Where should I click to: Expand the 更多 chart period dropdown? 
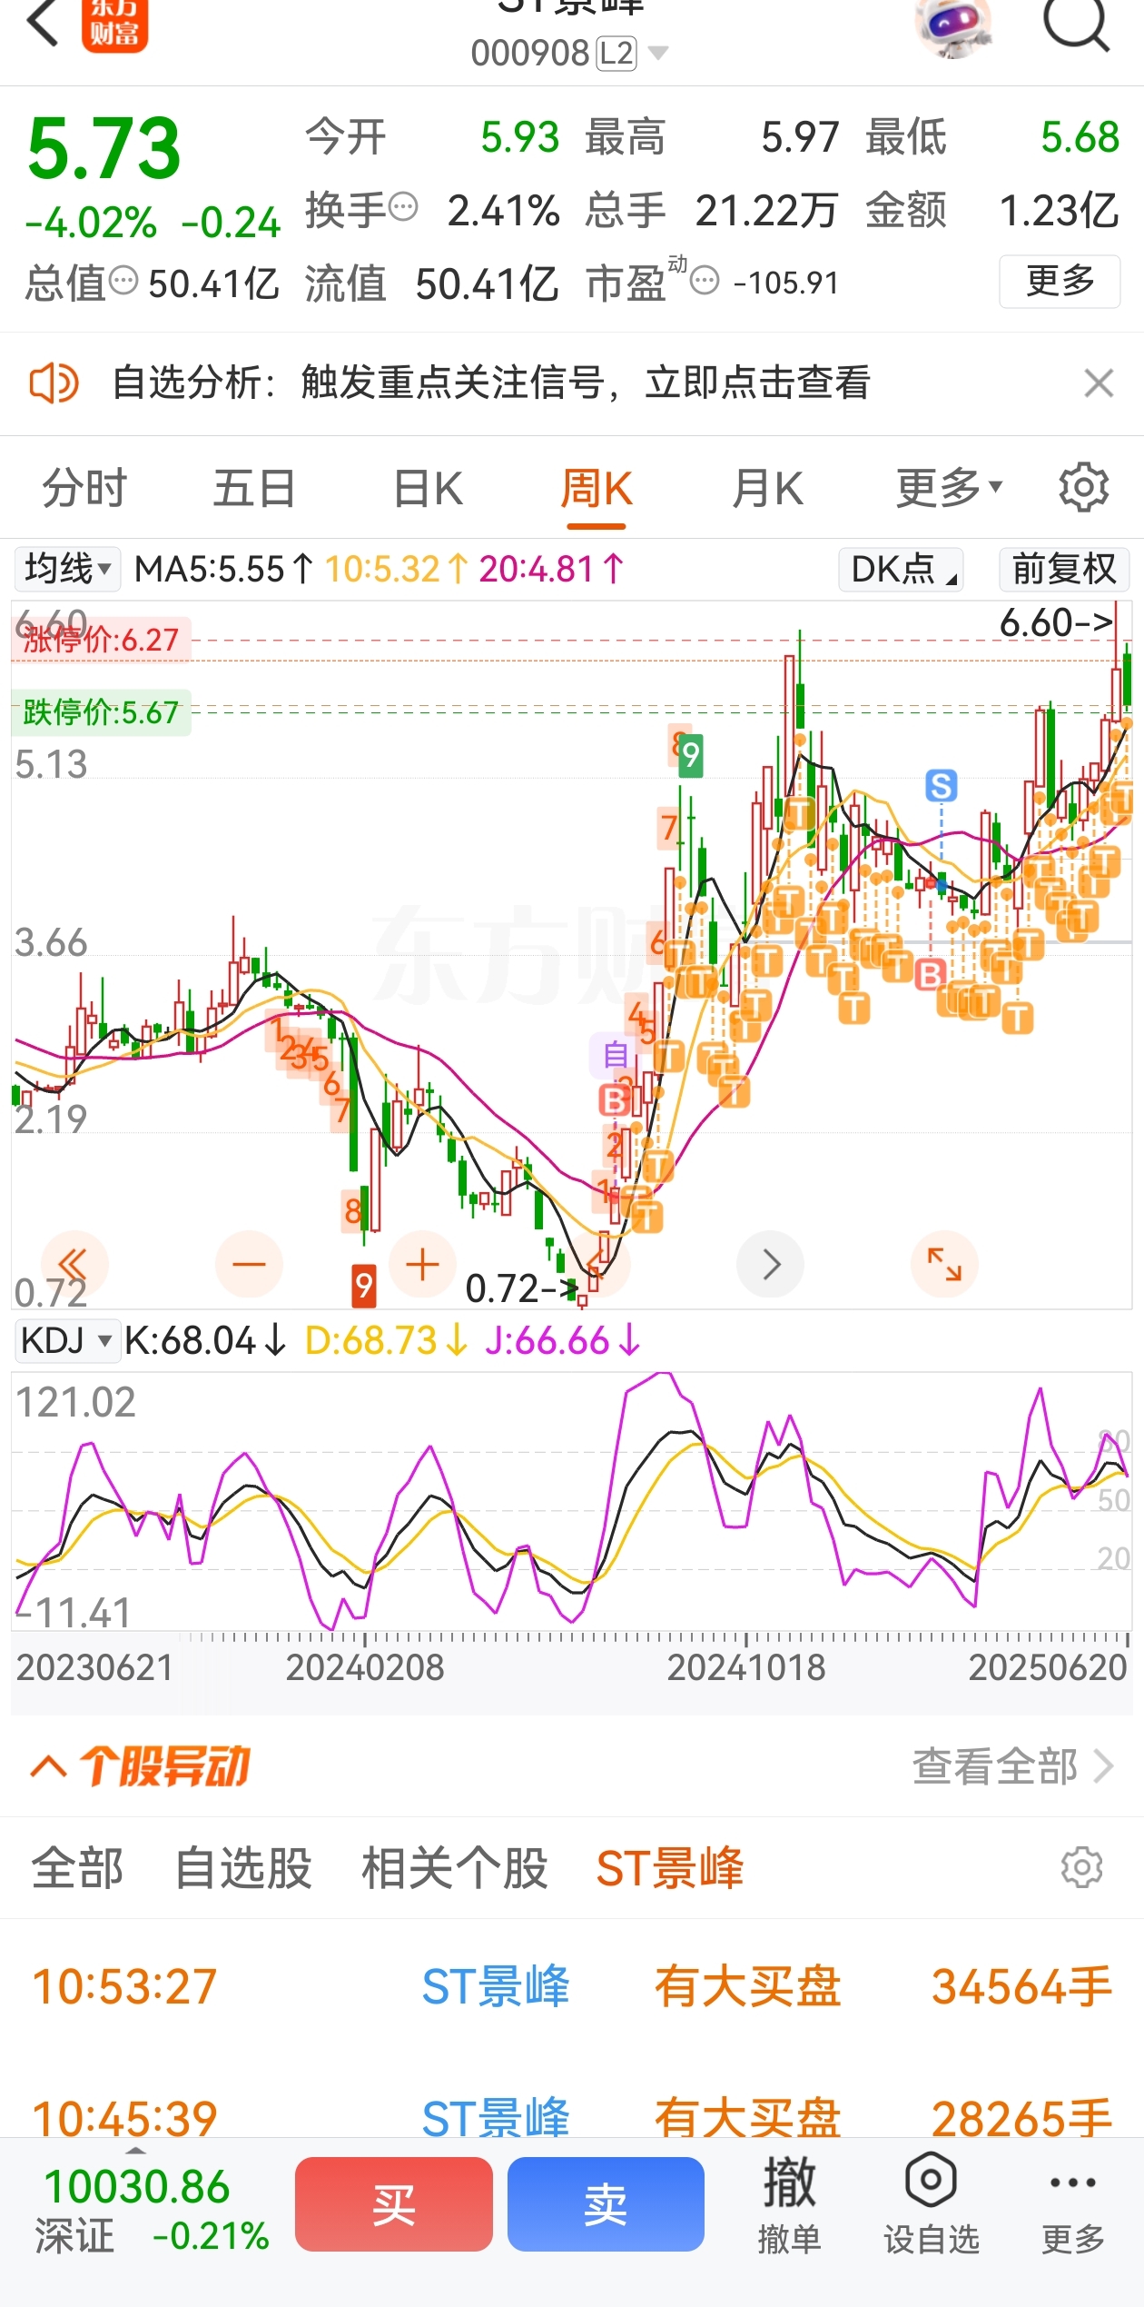pyautogui.click(x=950, y=488)
